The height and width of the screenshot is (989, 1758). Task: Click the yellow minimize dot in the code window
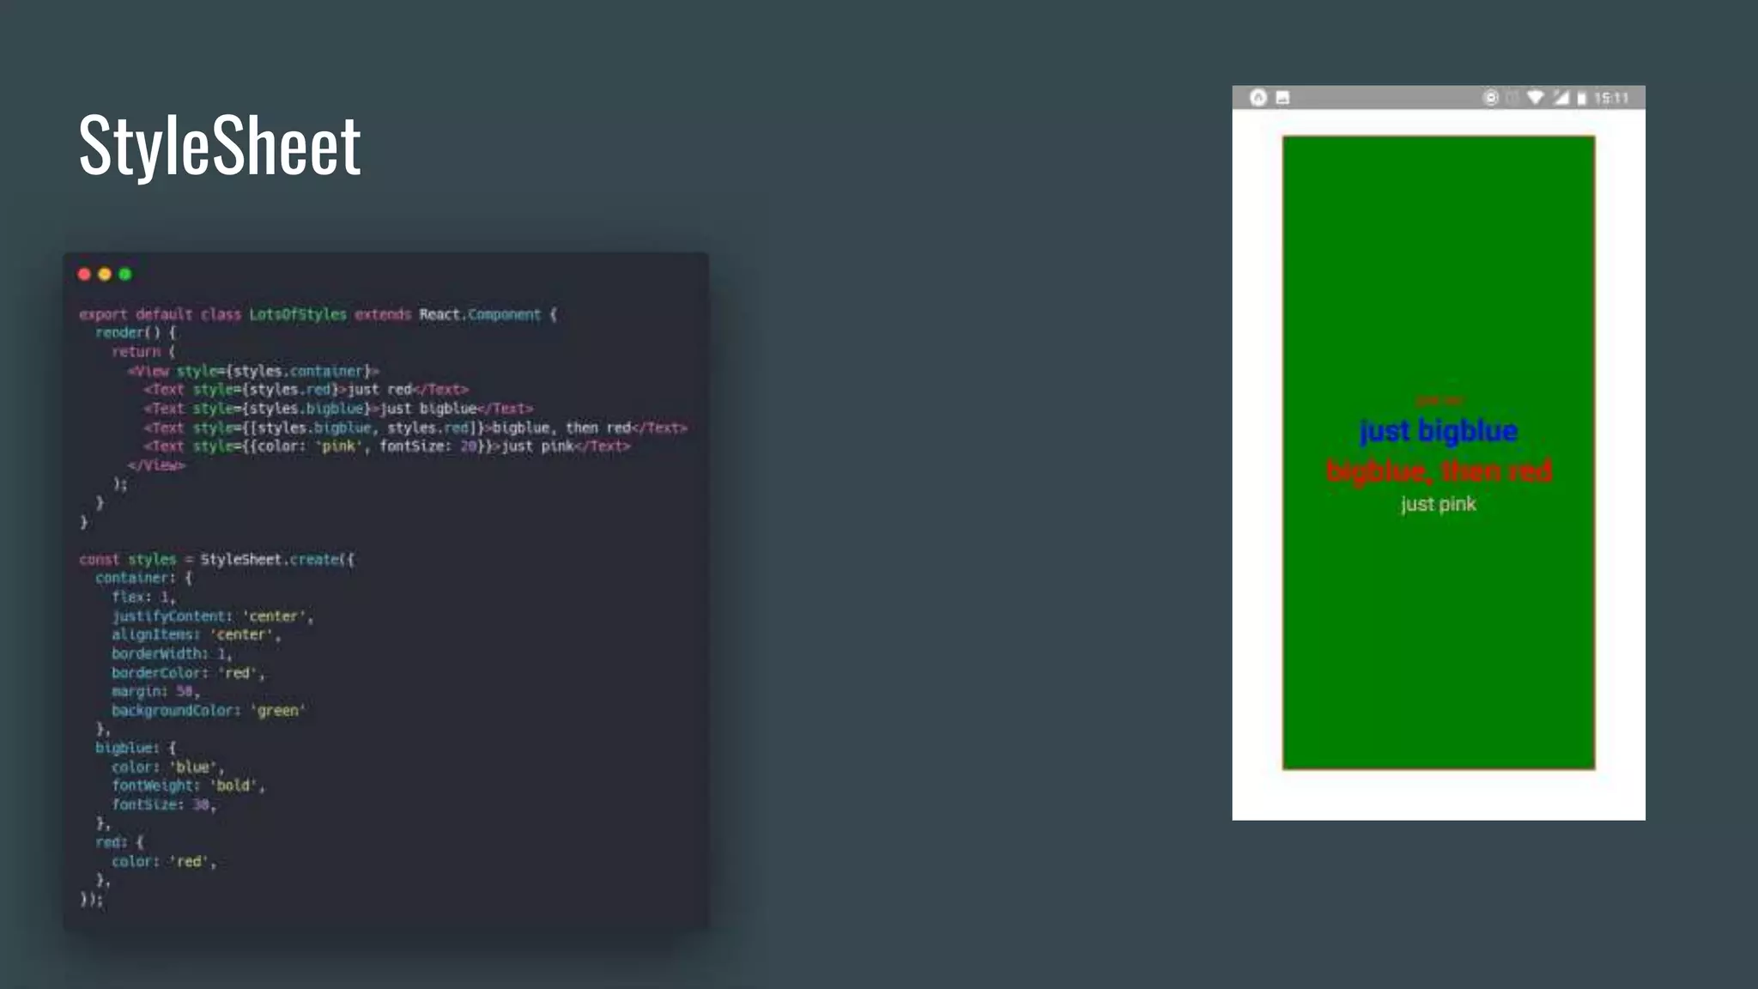(105, 275)
